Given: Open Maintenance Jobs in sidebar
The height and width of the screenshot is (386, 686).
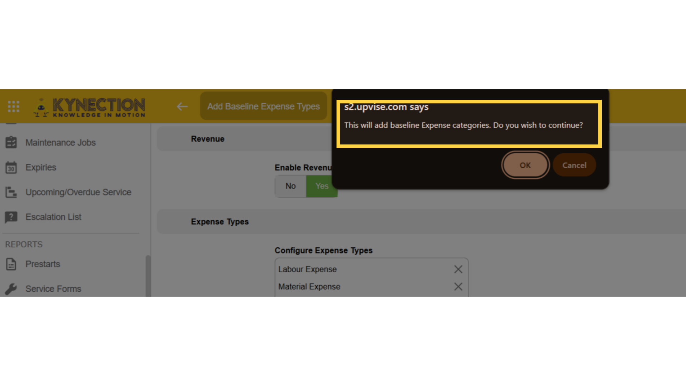Looking at the screenshot, I should click(x=60, y=142).
